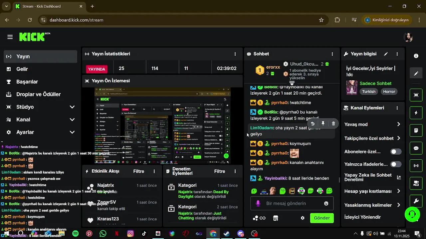
Task: Select Gelir in left sidebar
Action: 40,69
